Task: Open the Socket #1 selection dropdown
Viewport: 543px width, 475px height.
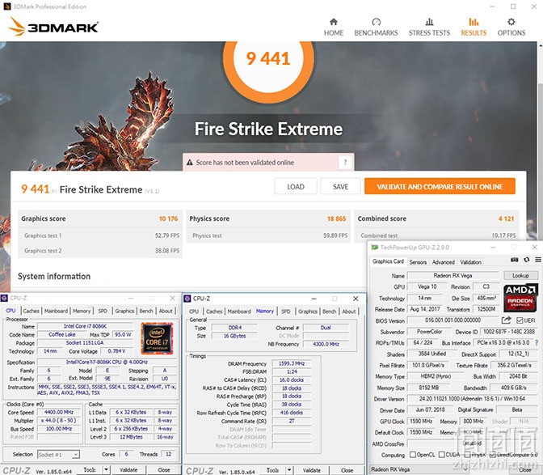Action: 58,454
